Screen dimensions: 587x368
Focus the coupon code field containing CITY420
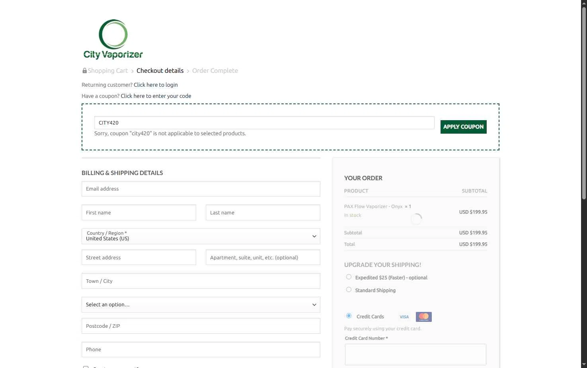click(264, 123)
